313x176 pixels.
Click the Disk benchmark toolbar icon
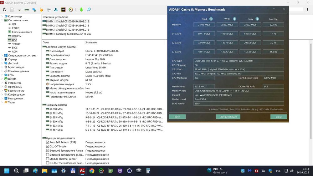[19, 10]
